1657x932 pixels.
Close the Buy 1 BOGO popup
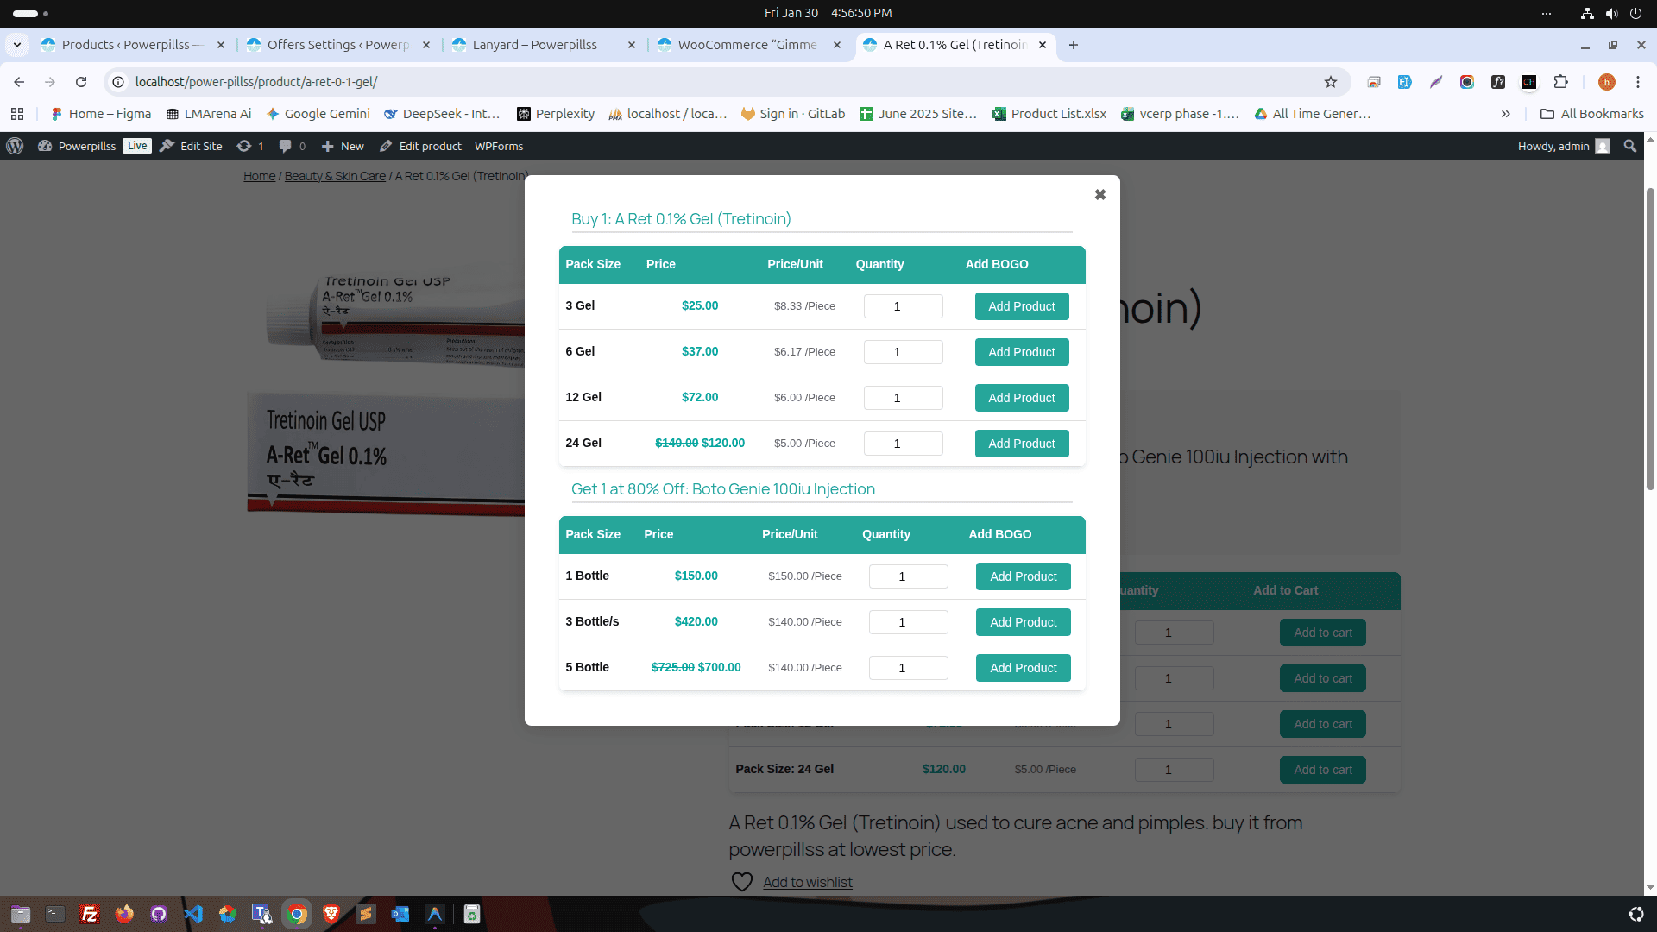1099,194
